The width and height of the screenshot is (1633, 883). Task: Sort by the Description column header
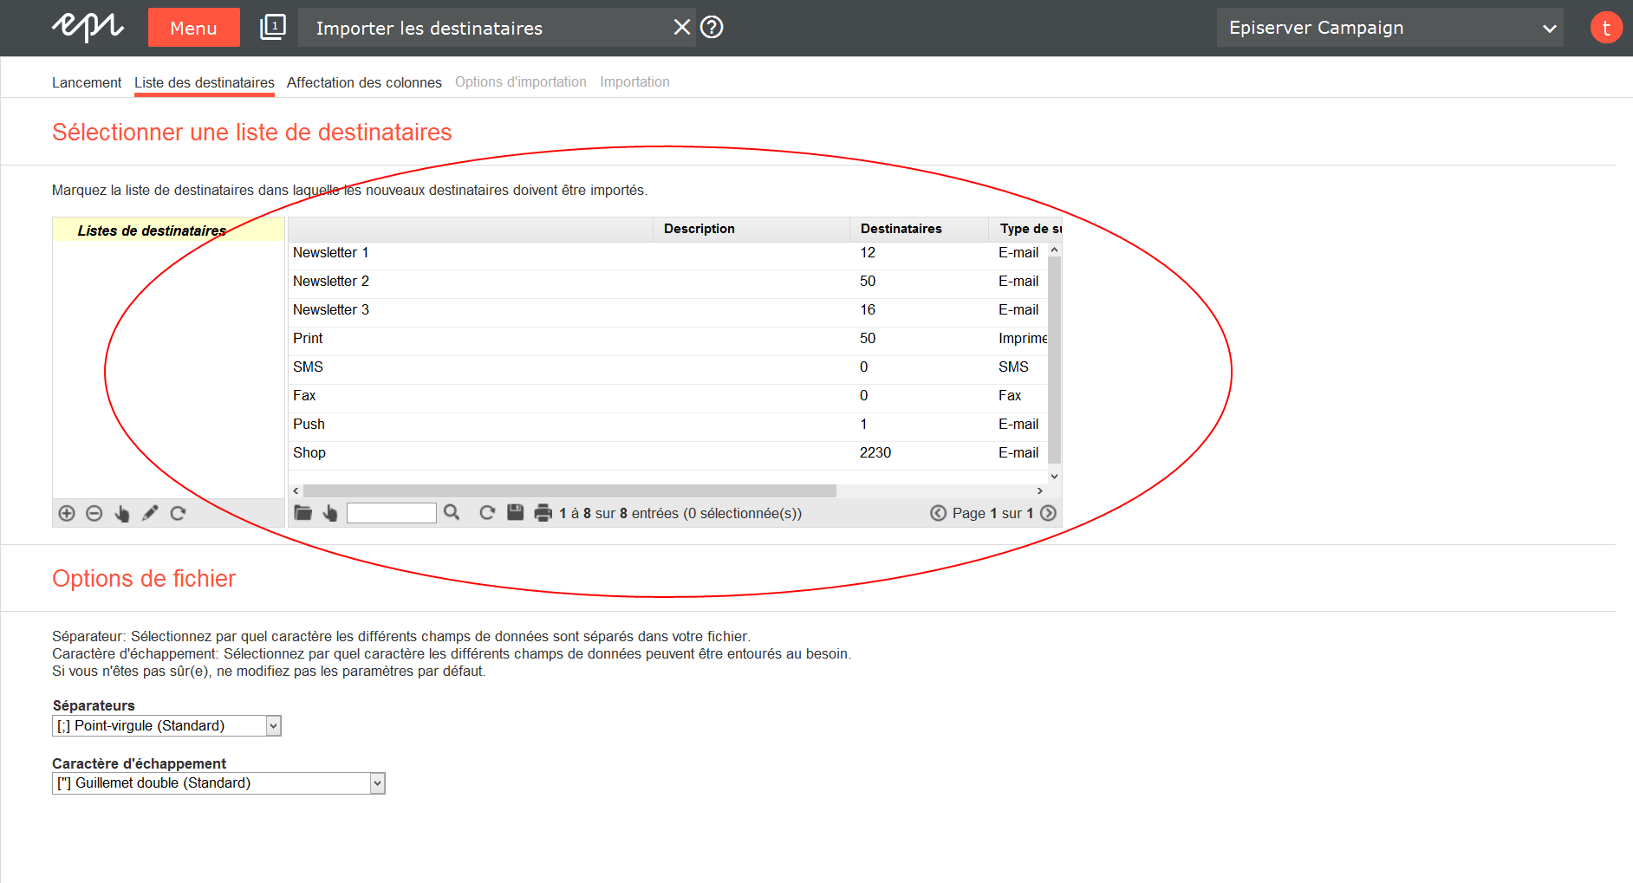click(751, 229)
